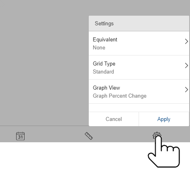Viewport: 190px width, 174px height.
Task: Expand the Graph View chevron arrow
Action: (186, 90)
